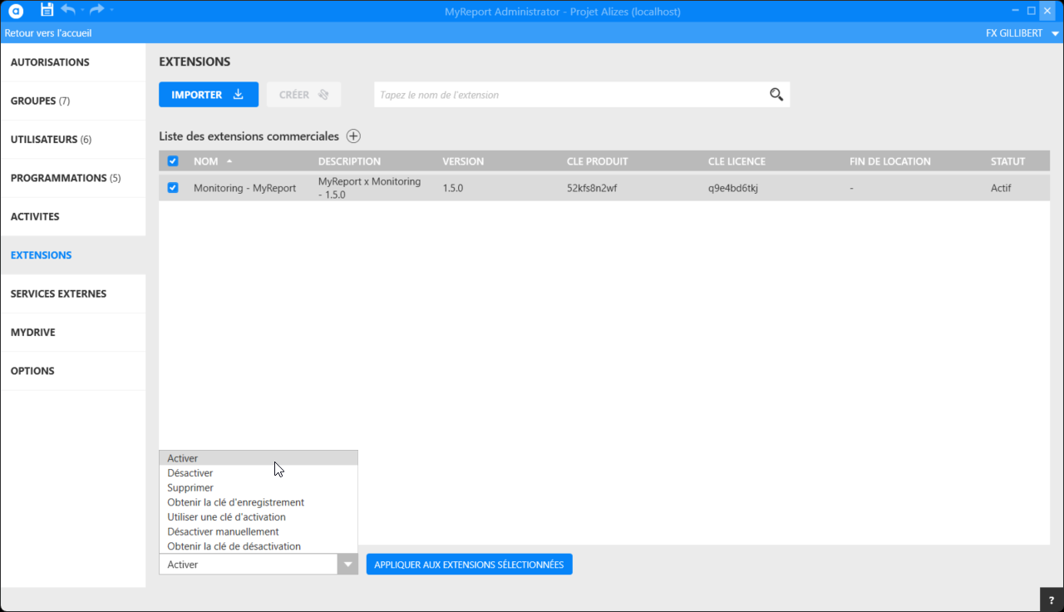
Task: Go back via Retour vers l'accueil
Action: point(48,33)
